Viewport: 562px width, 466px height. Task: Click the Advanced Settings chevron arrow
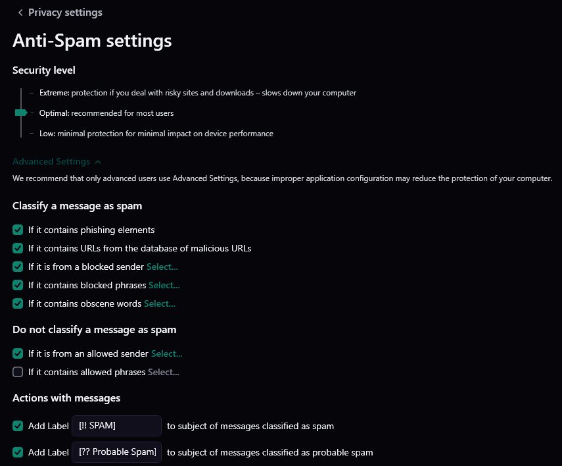pyautogui.click(x=98, y=161)
